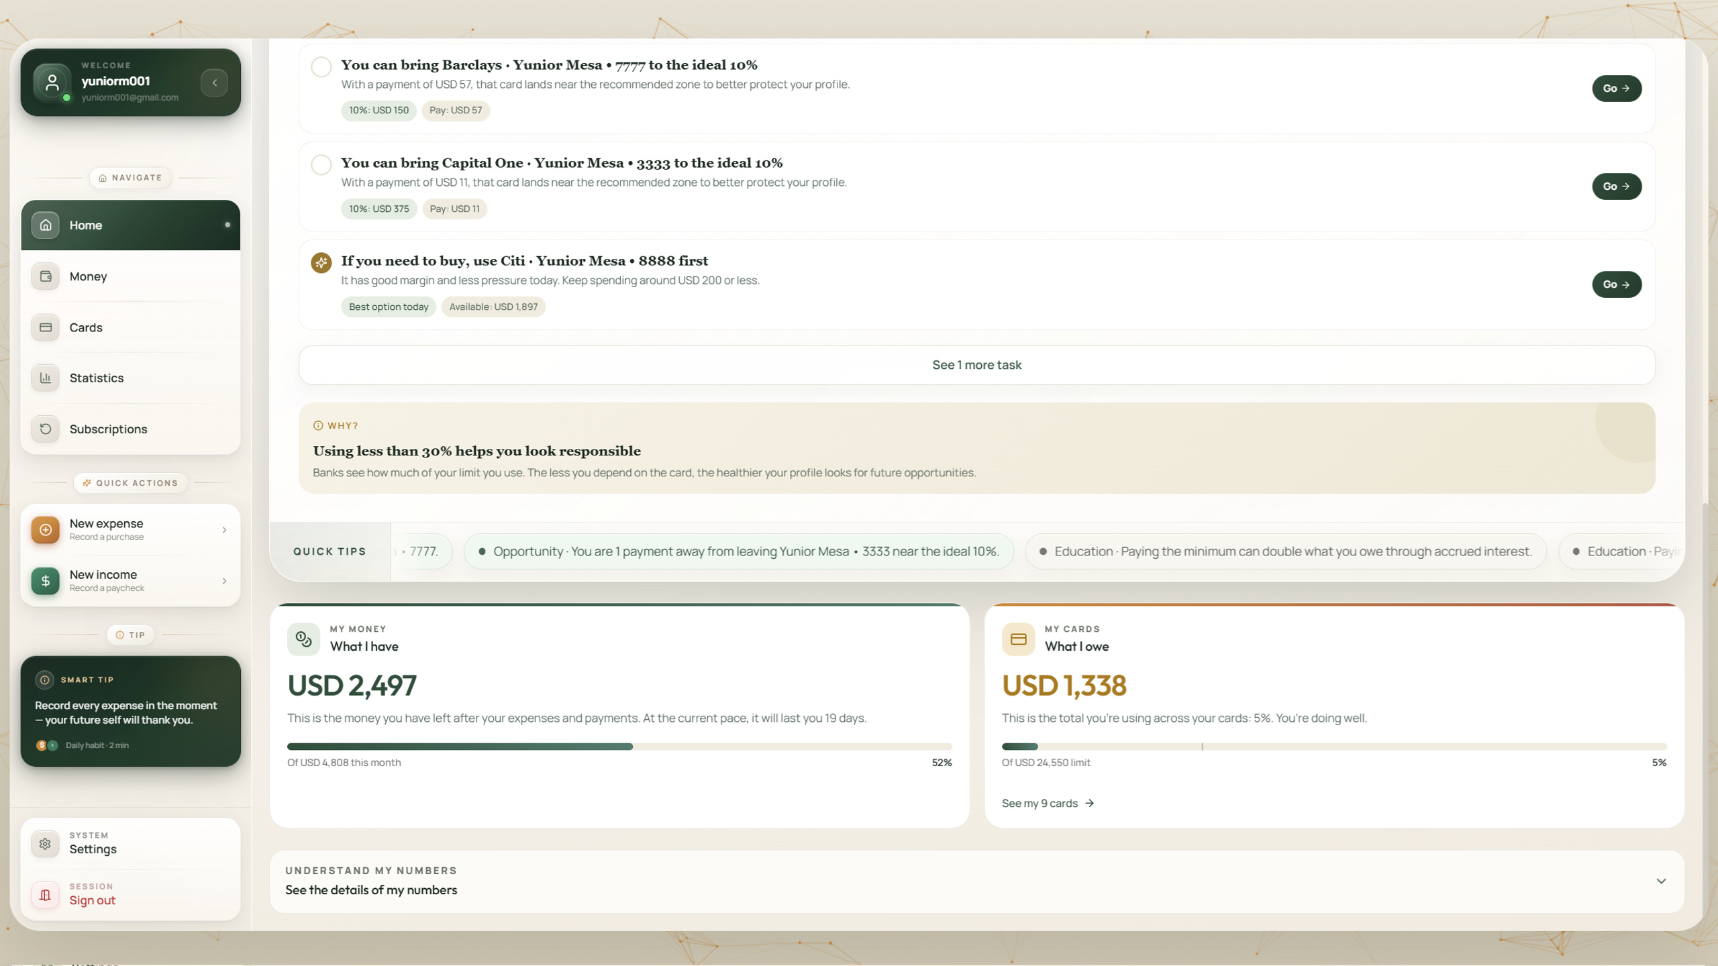Open the Money menu item
Screen dimensions: 1718x966
tap(131, 276)
